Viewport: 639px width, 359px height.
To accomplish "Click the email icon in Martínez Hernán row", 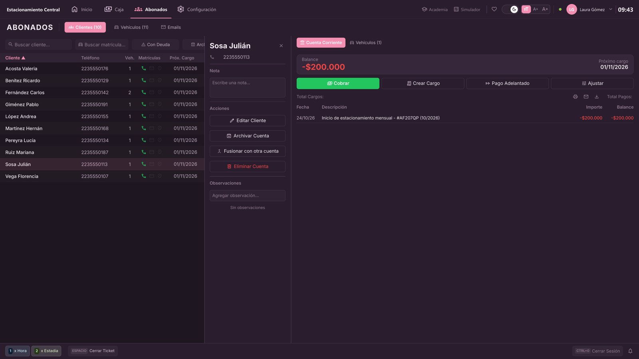I will tap(152, 128).
